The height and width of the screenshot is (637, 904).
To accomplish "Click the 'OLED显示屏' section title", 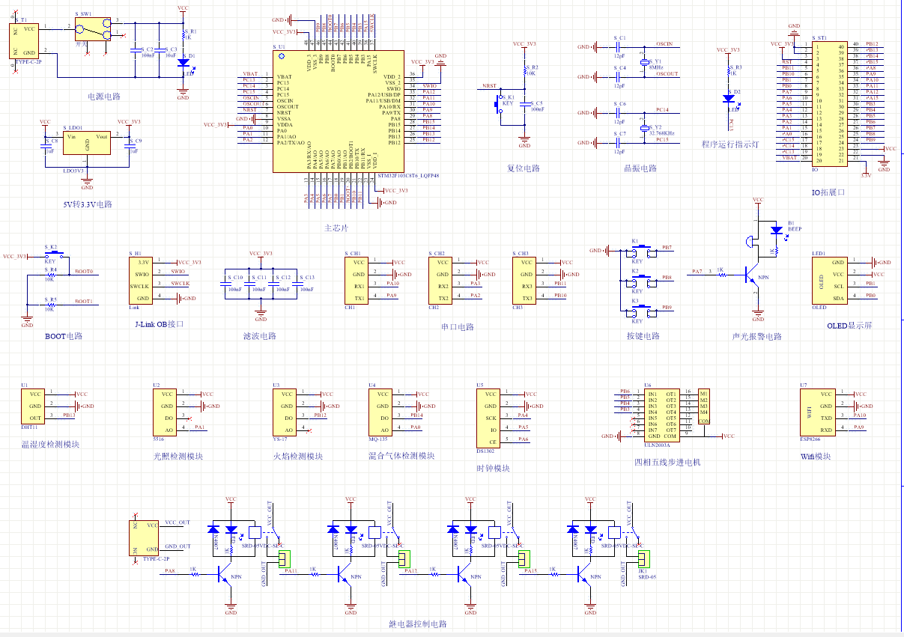I will tap(849, 326).
